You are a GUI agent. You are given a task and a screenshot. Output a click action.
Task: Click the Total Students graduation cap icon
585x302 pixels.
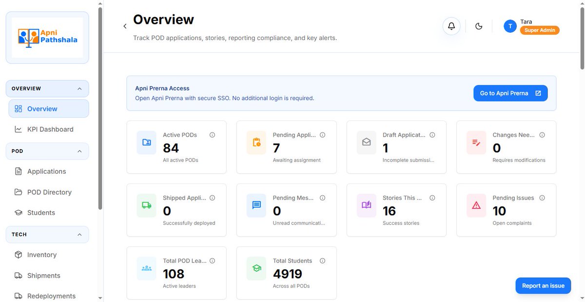click(256, 268)
